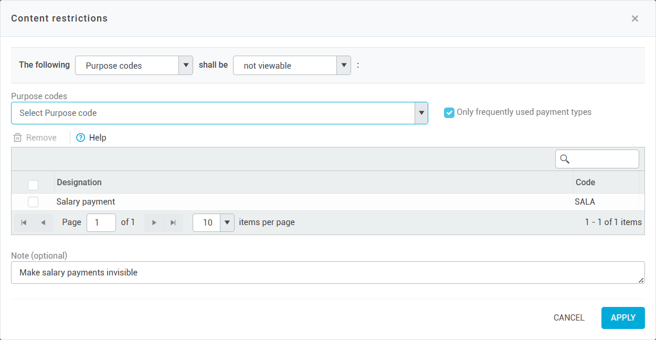Sort by the Designation column header

click(x=79, y=182)
